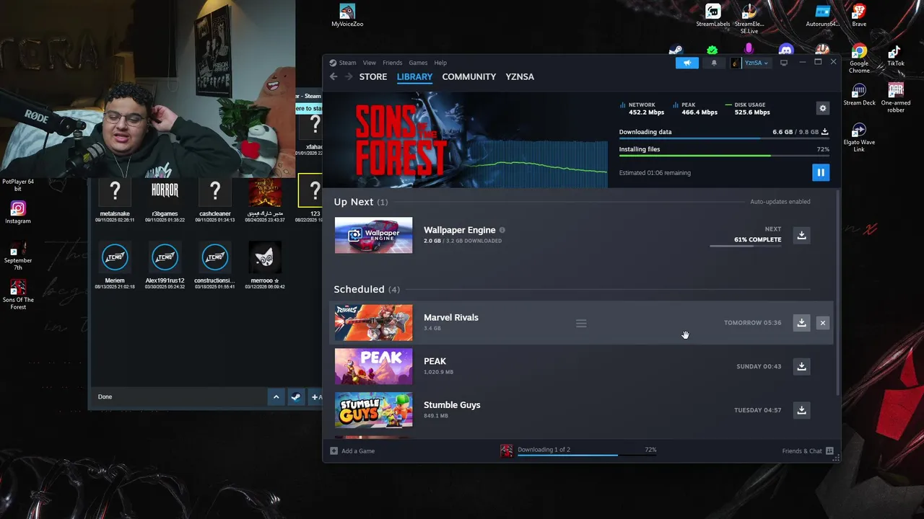Click download icon for Marvel Rivals
Viewport: 924px width, 519px height.
pyautogui.click(x=801, y=322)
